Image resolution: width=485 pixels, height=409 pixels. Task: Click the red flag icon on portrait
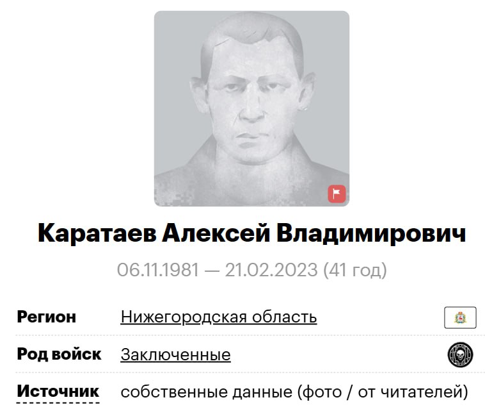(337, 194)
